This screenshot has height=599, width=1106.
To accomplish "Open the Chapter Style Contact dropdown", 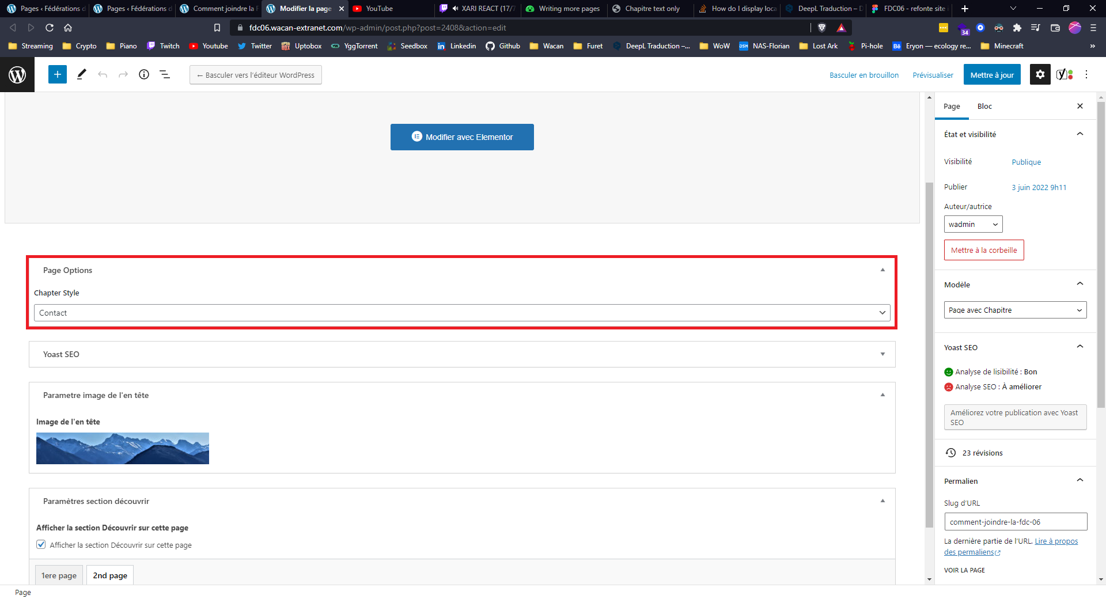I will click(x=462, y=313).
